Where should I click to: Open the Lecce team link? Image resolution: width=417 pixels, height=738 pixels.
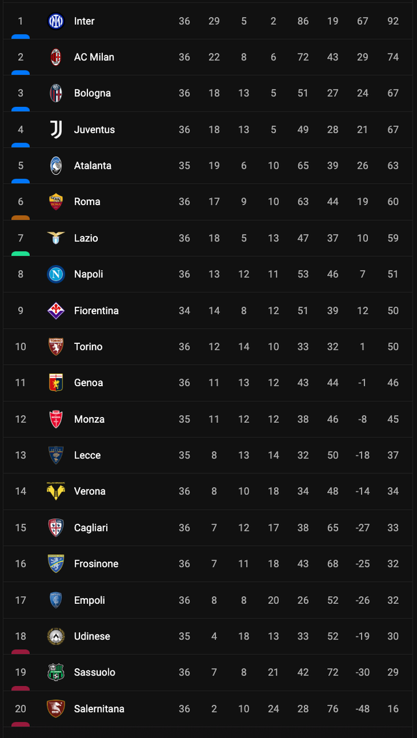click(x=87, y=455)
